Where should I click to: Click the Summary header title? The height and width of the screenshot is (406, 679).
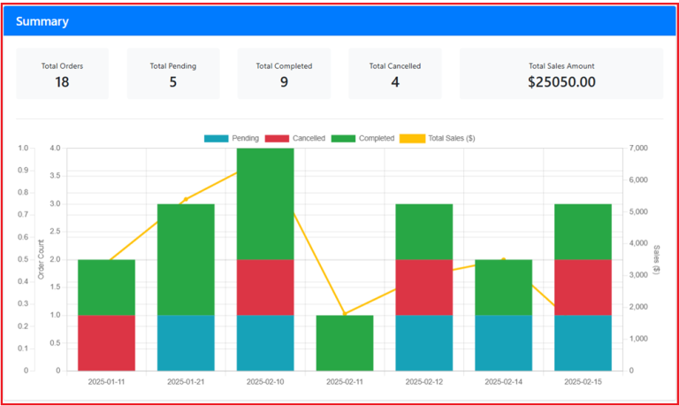(x=42, y=21)
